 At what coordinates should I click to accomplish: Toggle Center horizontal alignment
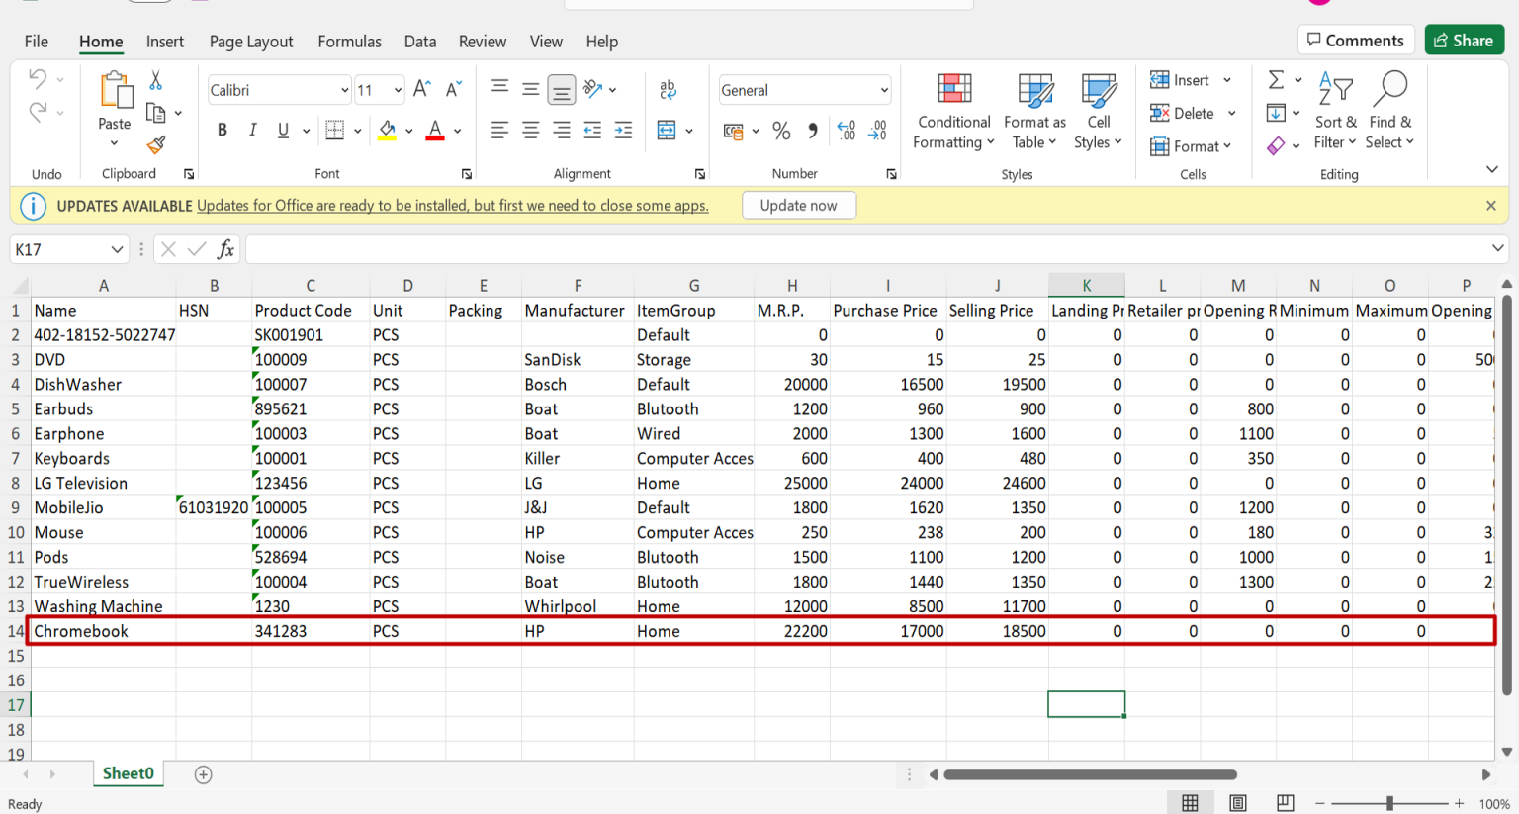[531, 130]
